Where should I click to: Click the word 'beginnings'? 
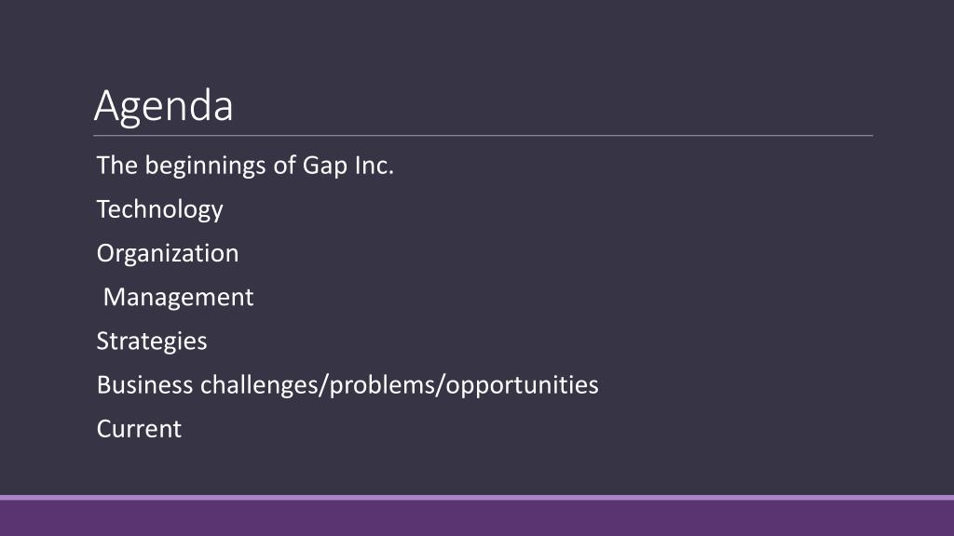click(x=205, y=167)
